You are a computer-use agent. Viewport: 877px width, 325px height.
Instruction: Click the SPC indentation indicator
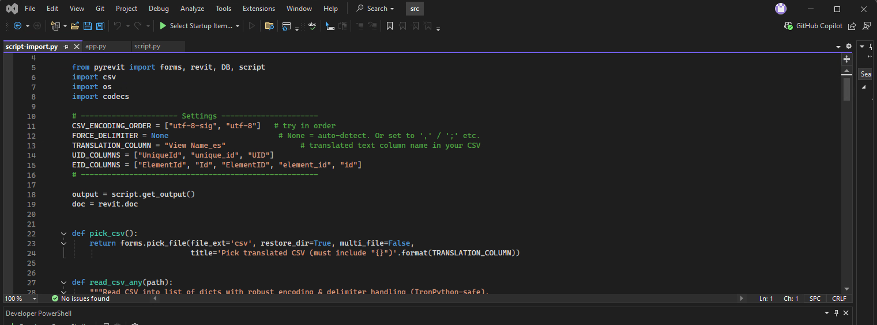point(815,299)
